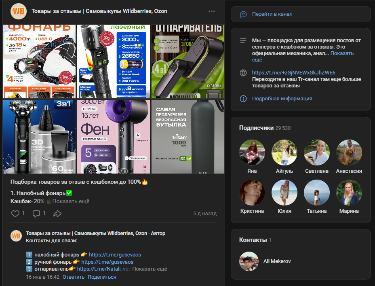Click the info circle icon beside Подробная информация

243,98
